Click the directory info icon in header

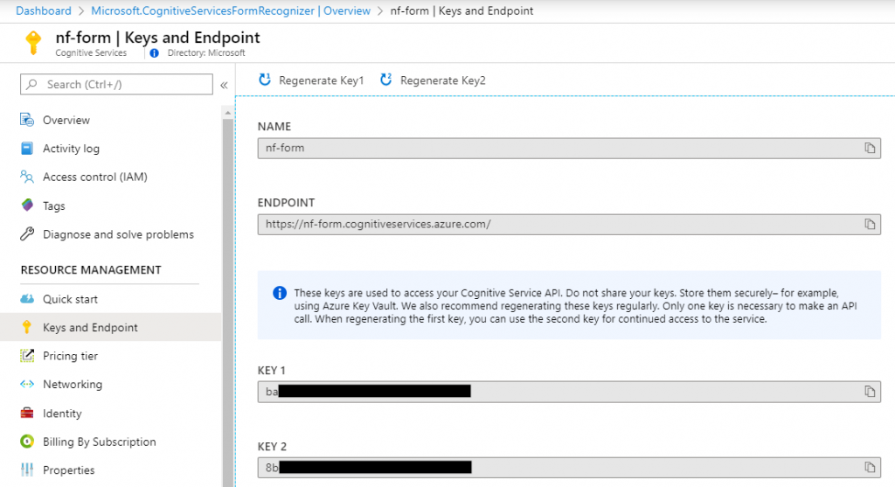(154, 53)
